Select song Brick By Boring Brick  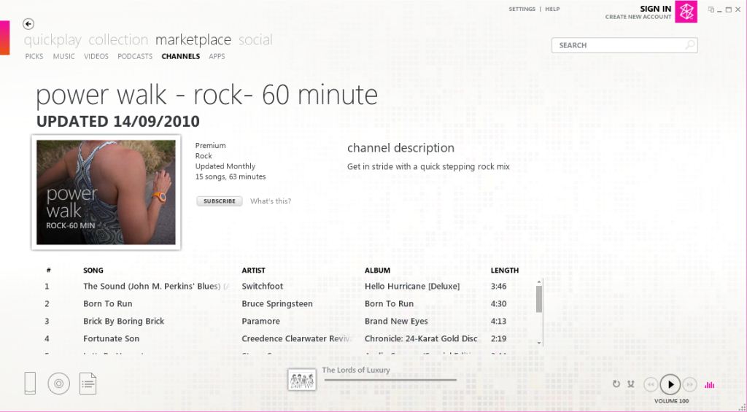(x=123, y=321)
